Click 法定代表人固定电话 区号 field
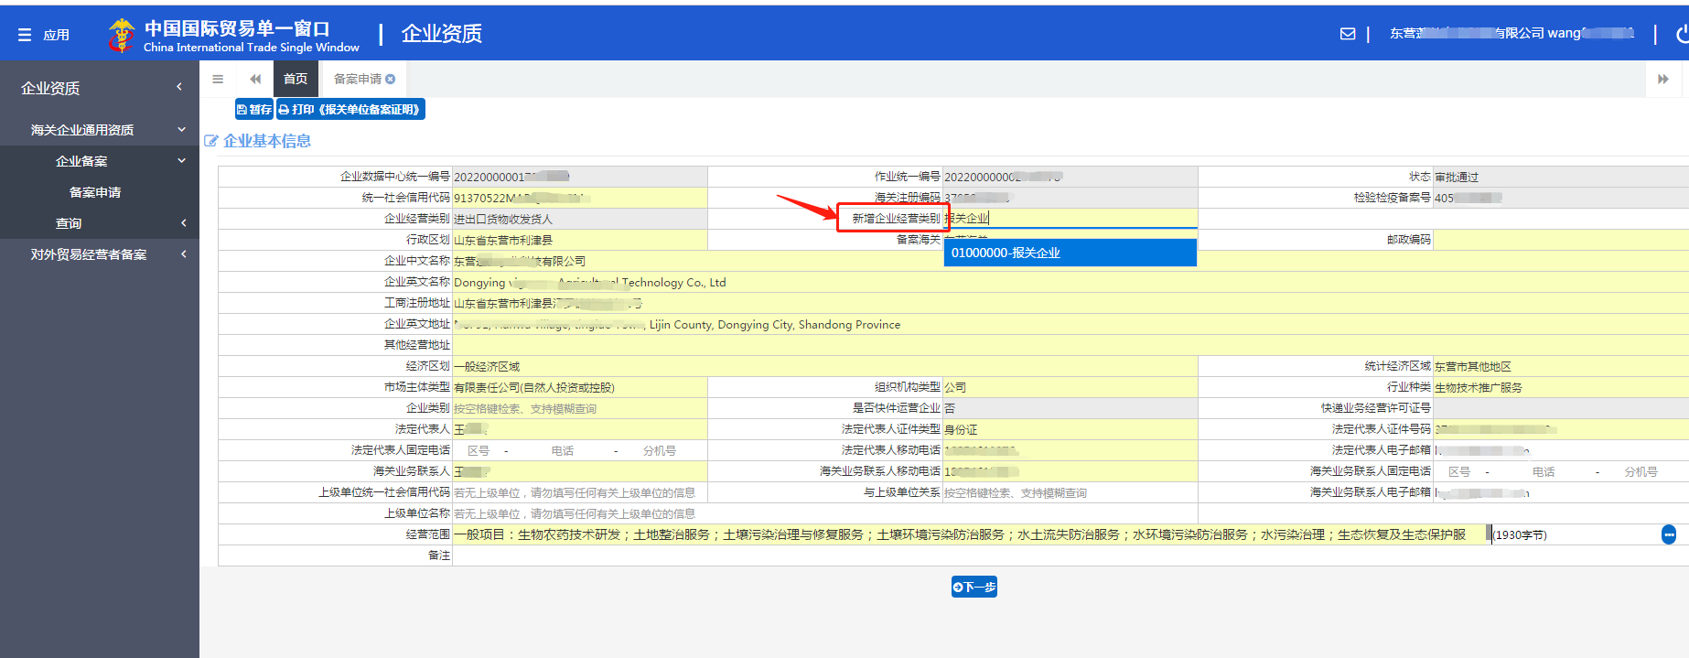Viewport: 1689px width, 658px height. click(479, 450)
